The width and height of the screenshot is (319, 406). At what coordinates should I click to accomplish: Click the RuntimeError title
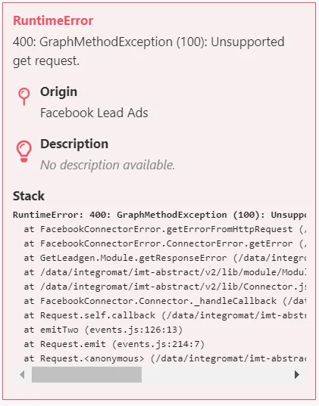(x=53, y=20)
